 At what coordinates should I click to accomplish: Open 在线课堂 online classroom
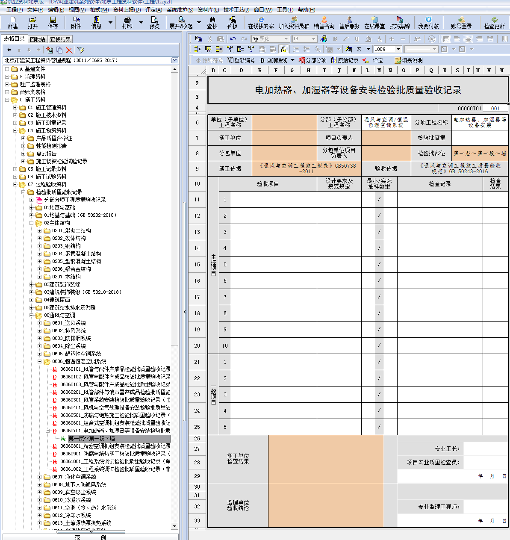(375, 22)
